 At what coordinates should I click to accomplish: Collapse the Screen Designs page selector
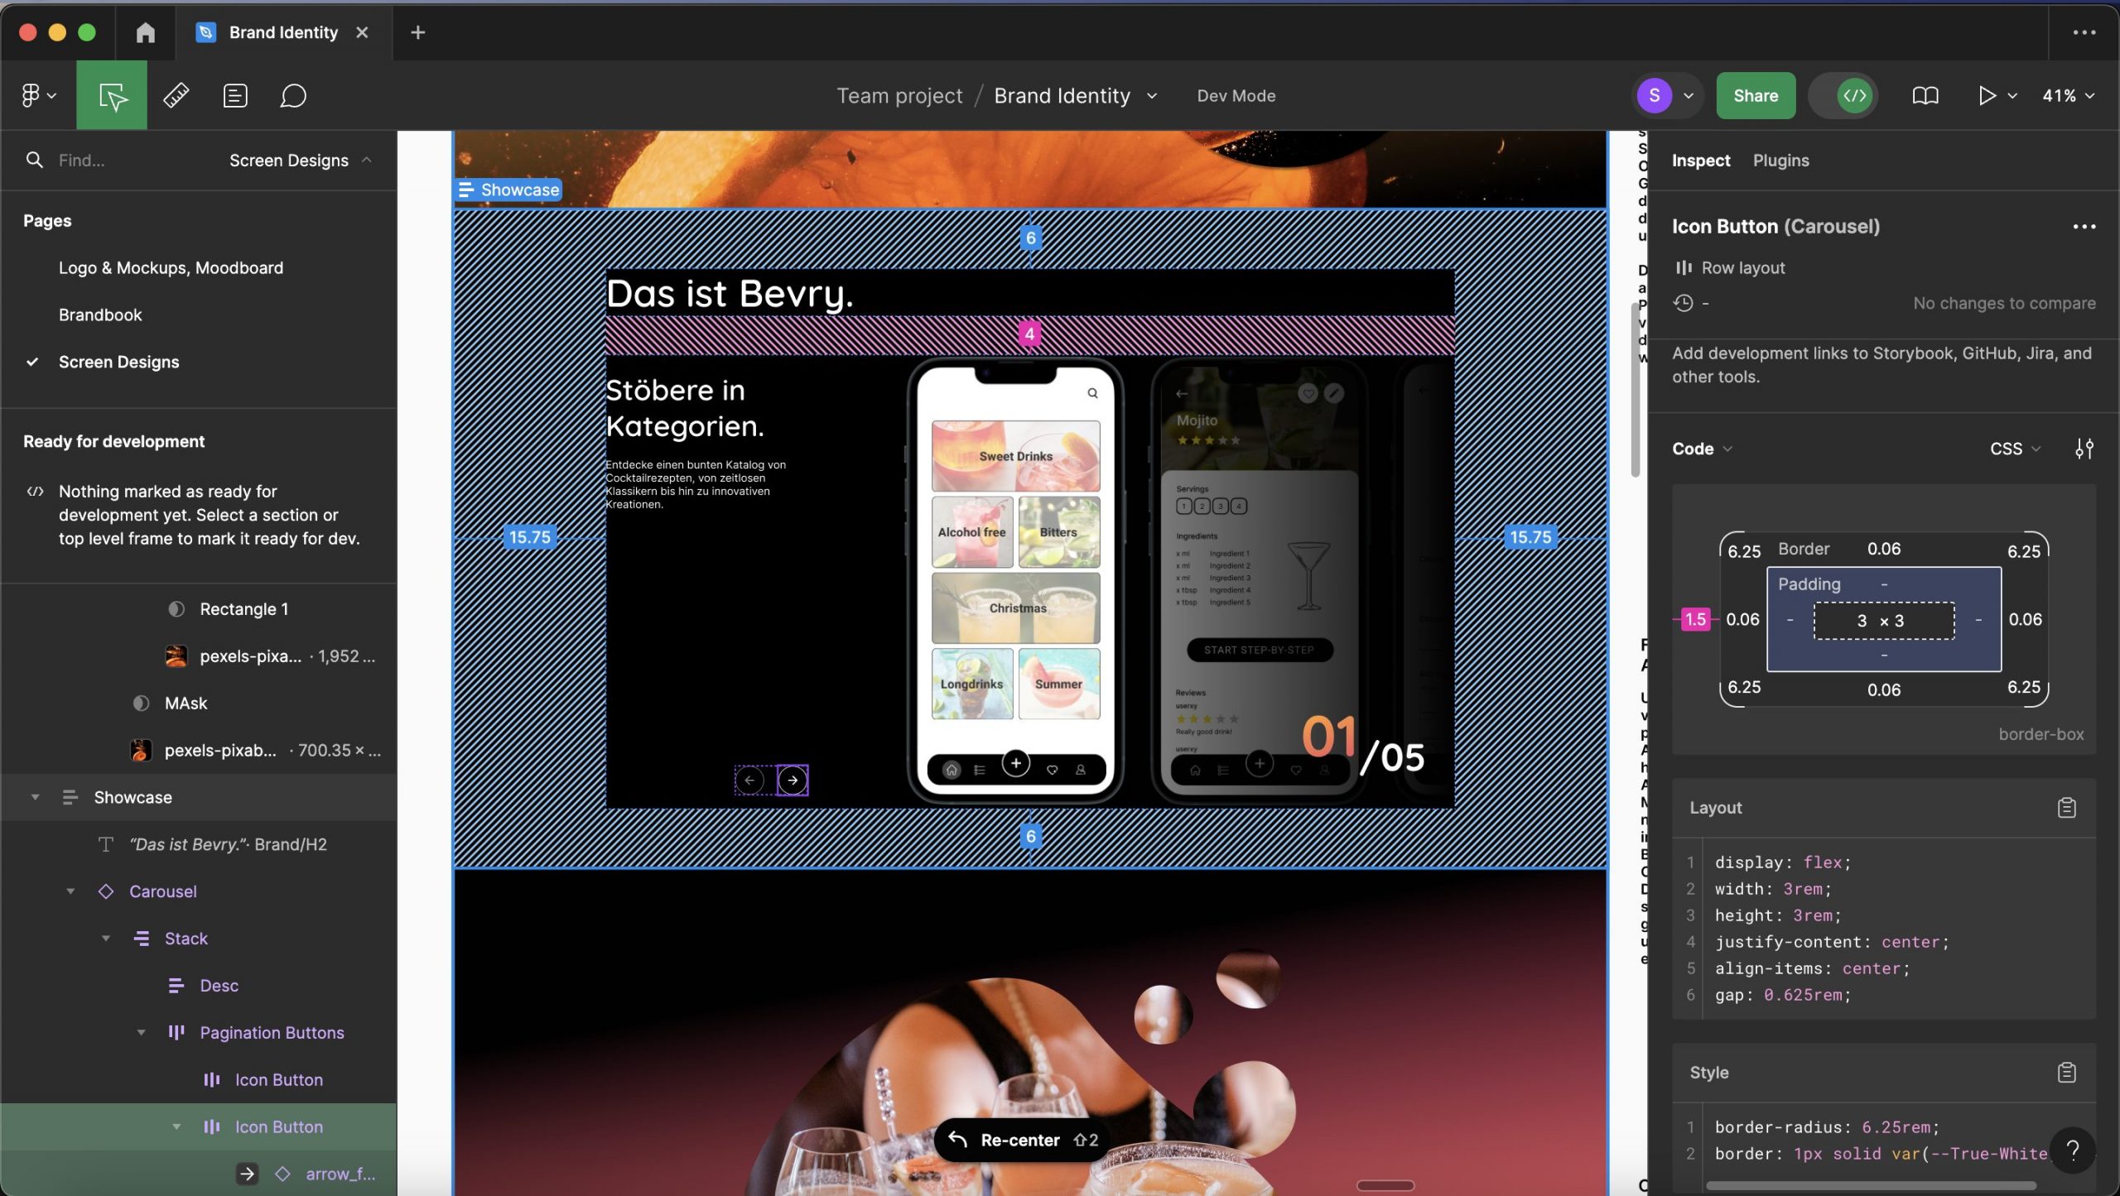pyautogui.click(x=301, y=160)
